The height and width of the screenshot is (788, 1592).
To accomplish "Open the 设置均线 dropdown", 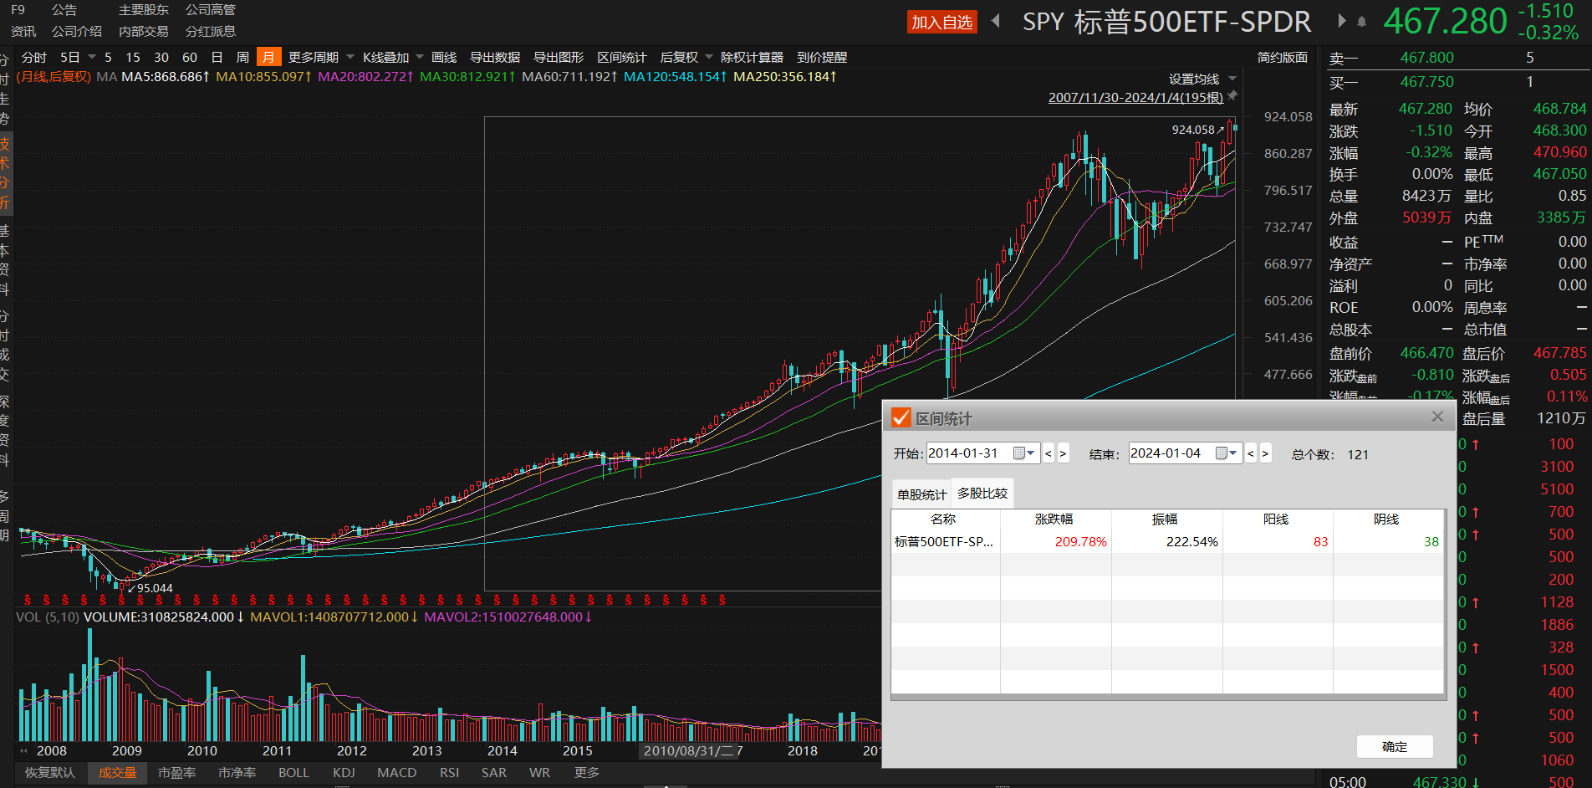I will click(1202, 79).
